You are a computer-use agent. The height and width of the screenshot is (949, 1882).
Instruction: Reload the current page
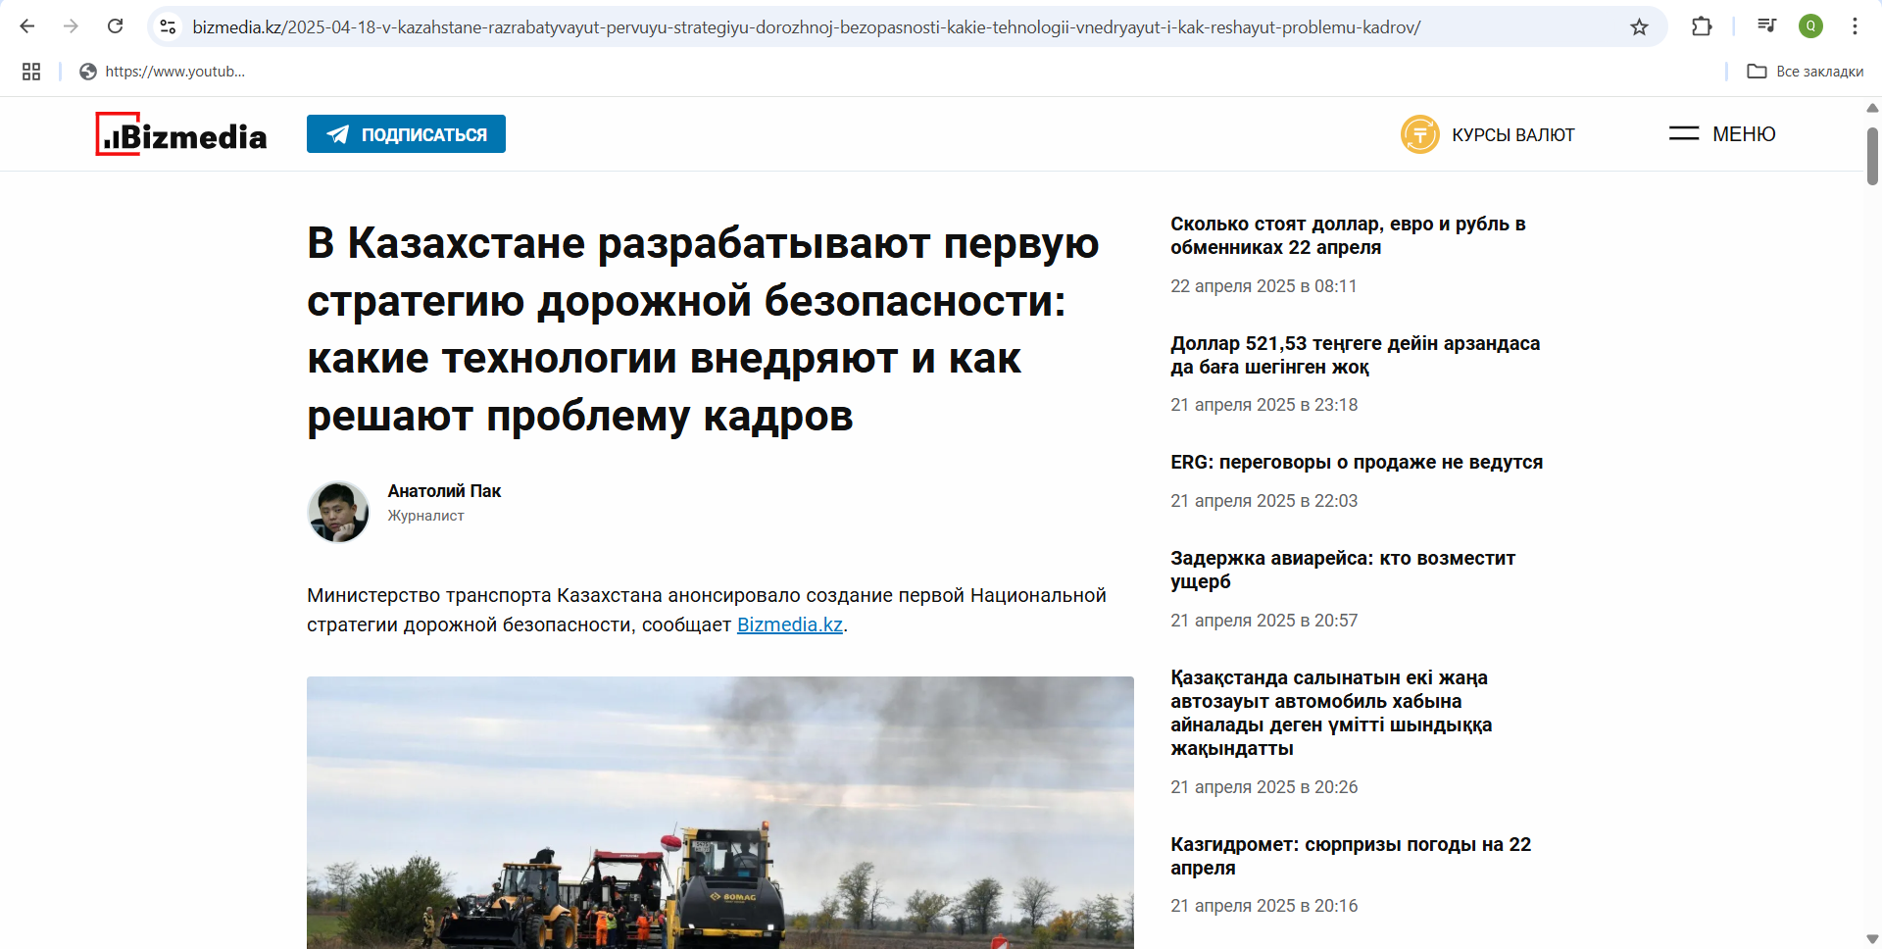click(x=115, y=26)
